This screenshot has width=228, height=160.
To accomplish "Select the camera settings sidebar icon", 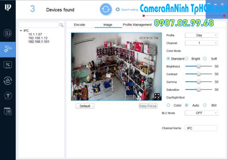I will tap(8, 49).
